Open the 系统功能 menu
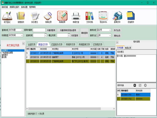This screenshot has height=118, width=157. coord(5,7)
